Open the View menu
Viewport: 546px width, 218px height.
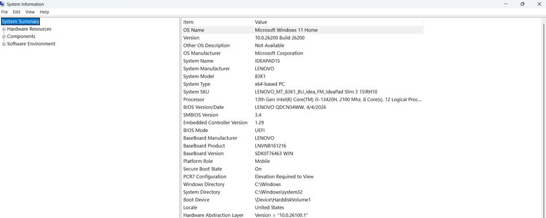[30, 12]
